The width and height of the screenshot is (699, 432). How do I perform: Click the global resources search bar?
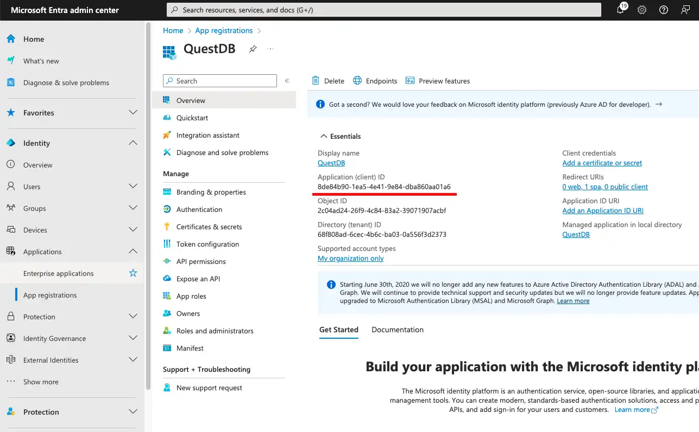click(x=383, y=9)
